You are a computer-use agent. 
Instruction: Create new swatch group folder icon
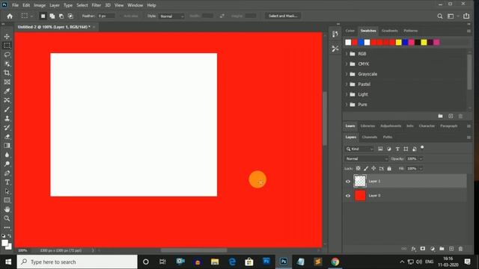[x=441, y=117]
